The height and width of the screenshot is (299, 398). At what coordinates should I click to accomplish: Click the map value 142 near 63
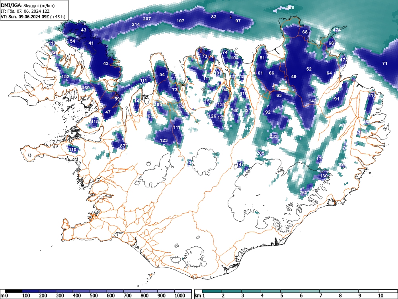coord(312,101)
